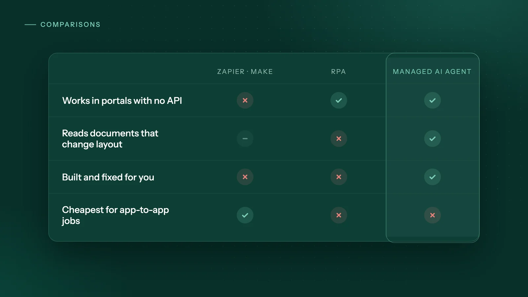Click the 'Reads documents that change layout' label
The width and height of the screenshot is (528, 297).
(x=110, y=139)
